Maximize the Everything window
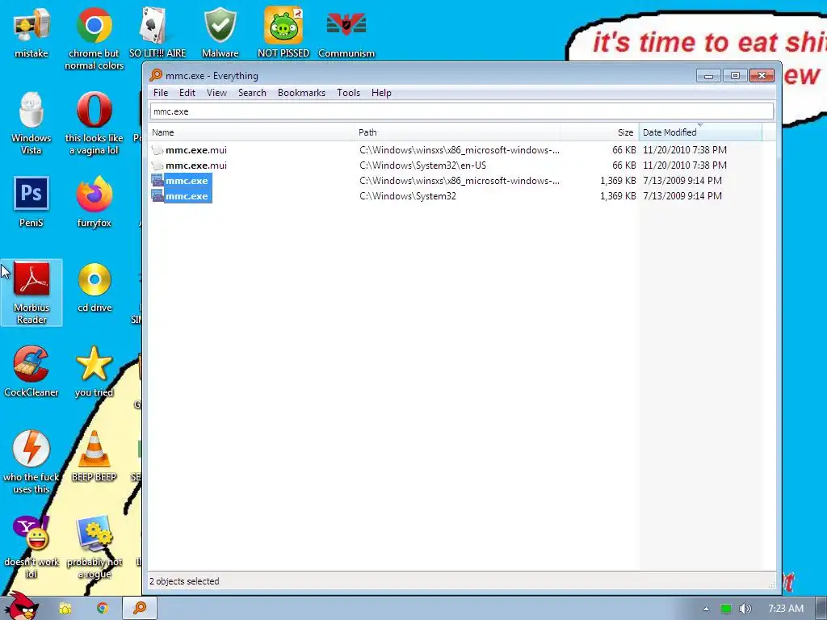 735,76
